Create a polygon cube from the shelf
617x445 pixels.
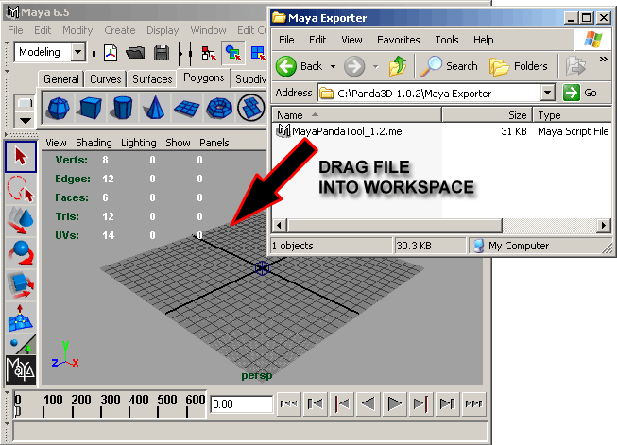pos(90,109)
